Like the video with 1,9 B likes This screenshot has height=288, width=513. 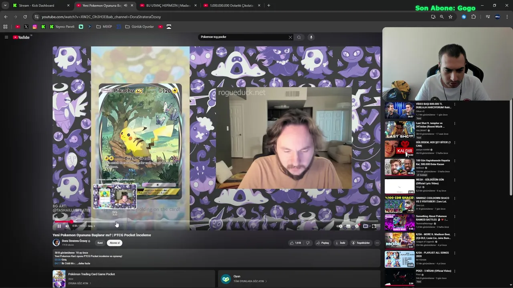coord(295,243)
